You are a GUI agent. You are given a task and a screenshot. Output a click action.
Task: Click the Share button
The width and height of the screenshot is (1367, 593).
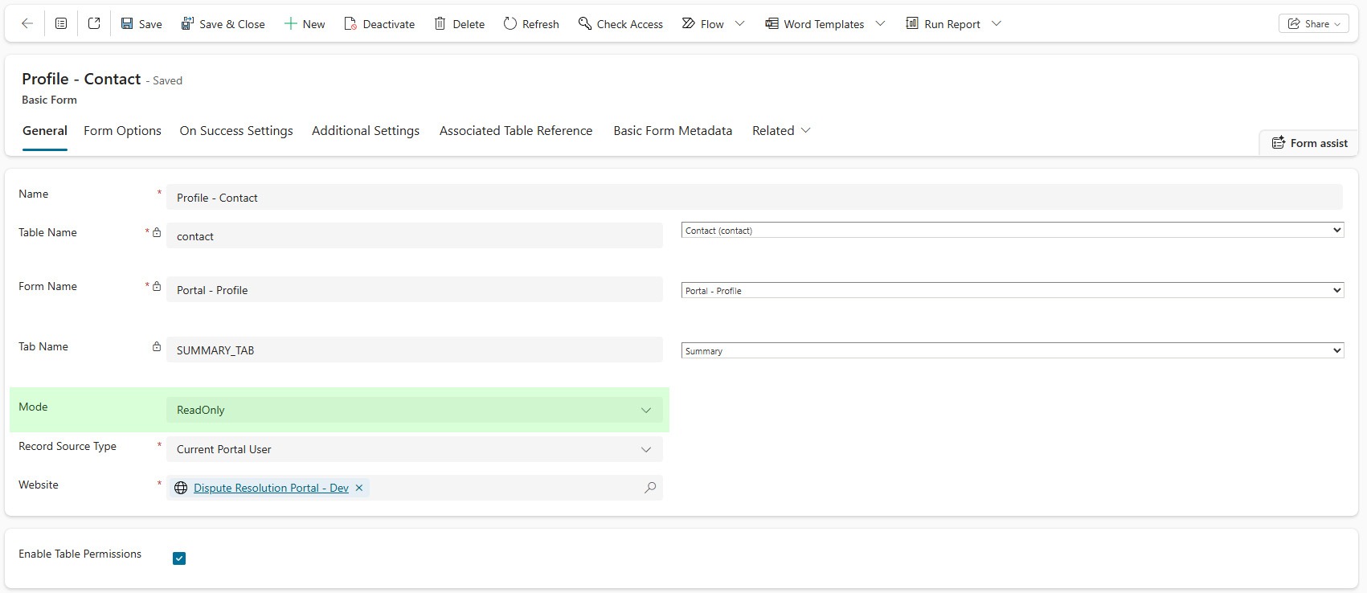pos(1313,24)
